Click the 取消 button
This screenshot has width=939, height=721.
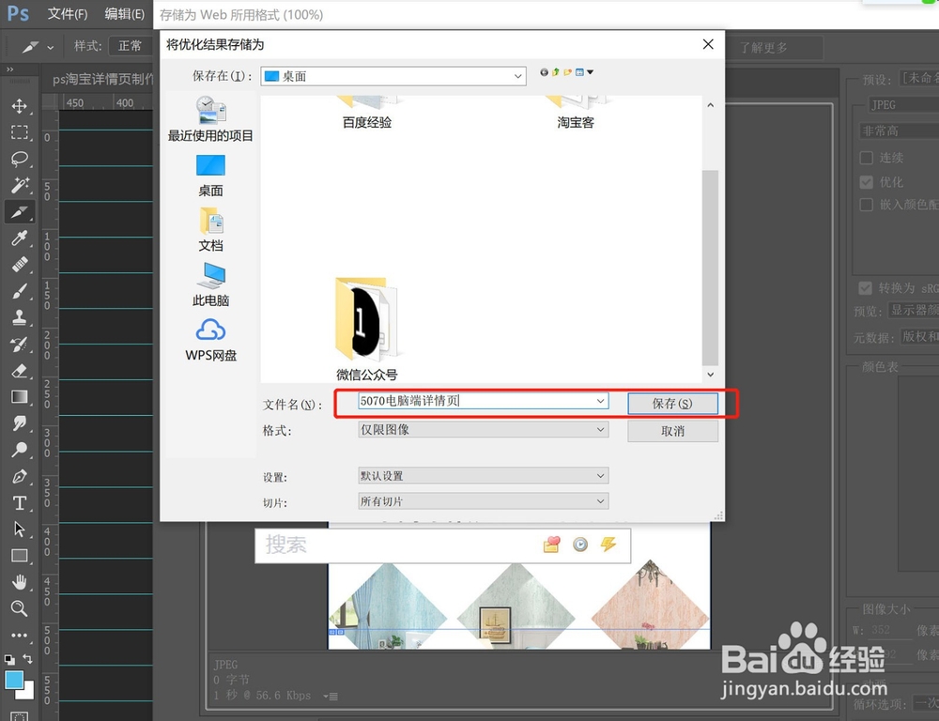[x=672, y=430]
